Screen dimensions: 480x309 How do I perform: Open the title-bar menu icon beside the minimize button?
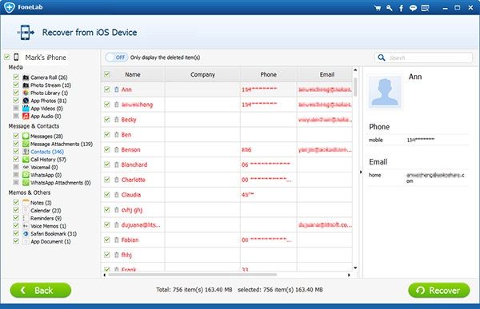[x=425, y=8]
